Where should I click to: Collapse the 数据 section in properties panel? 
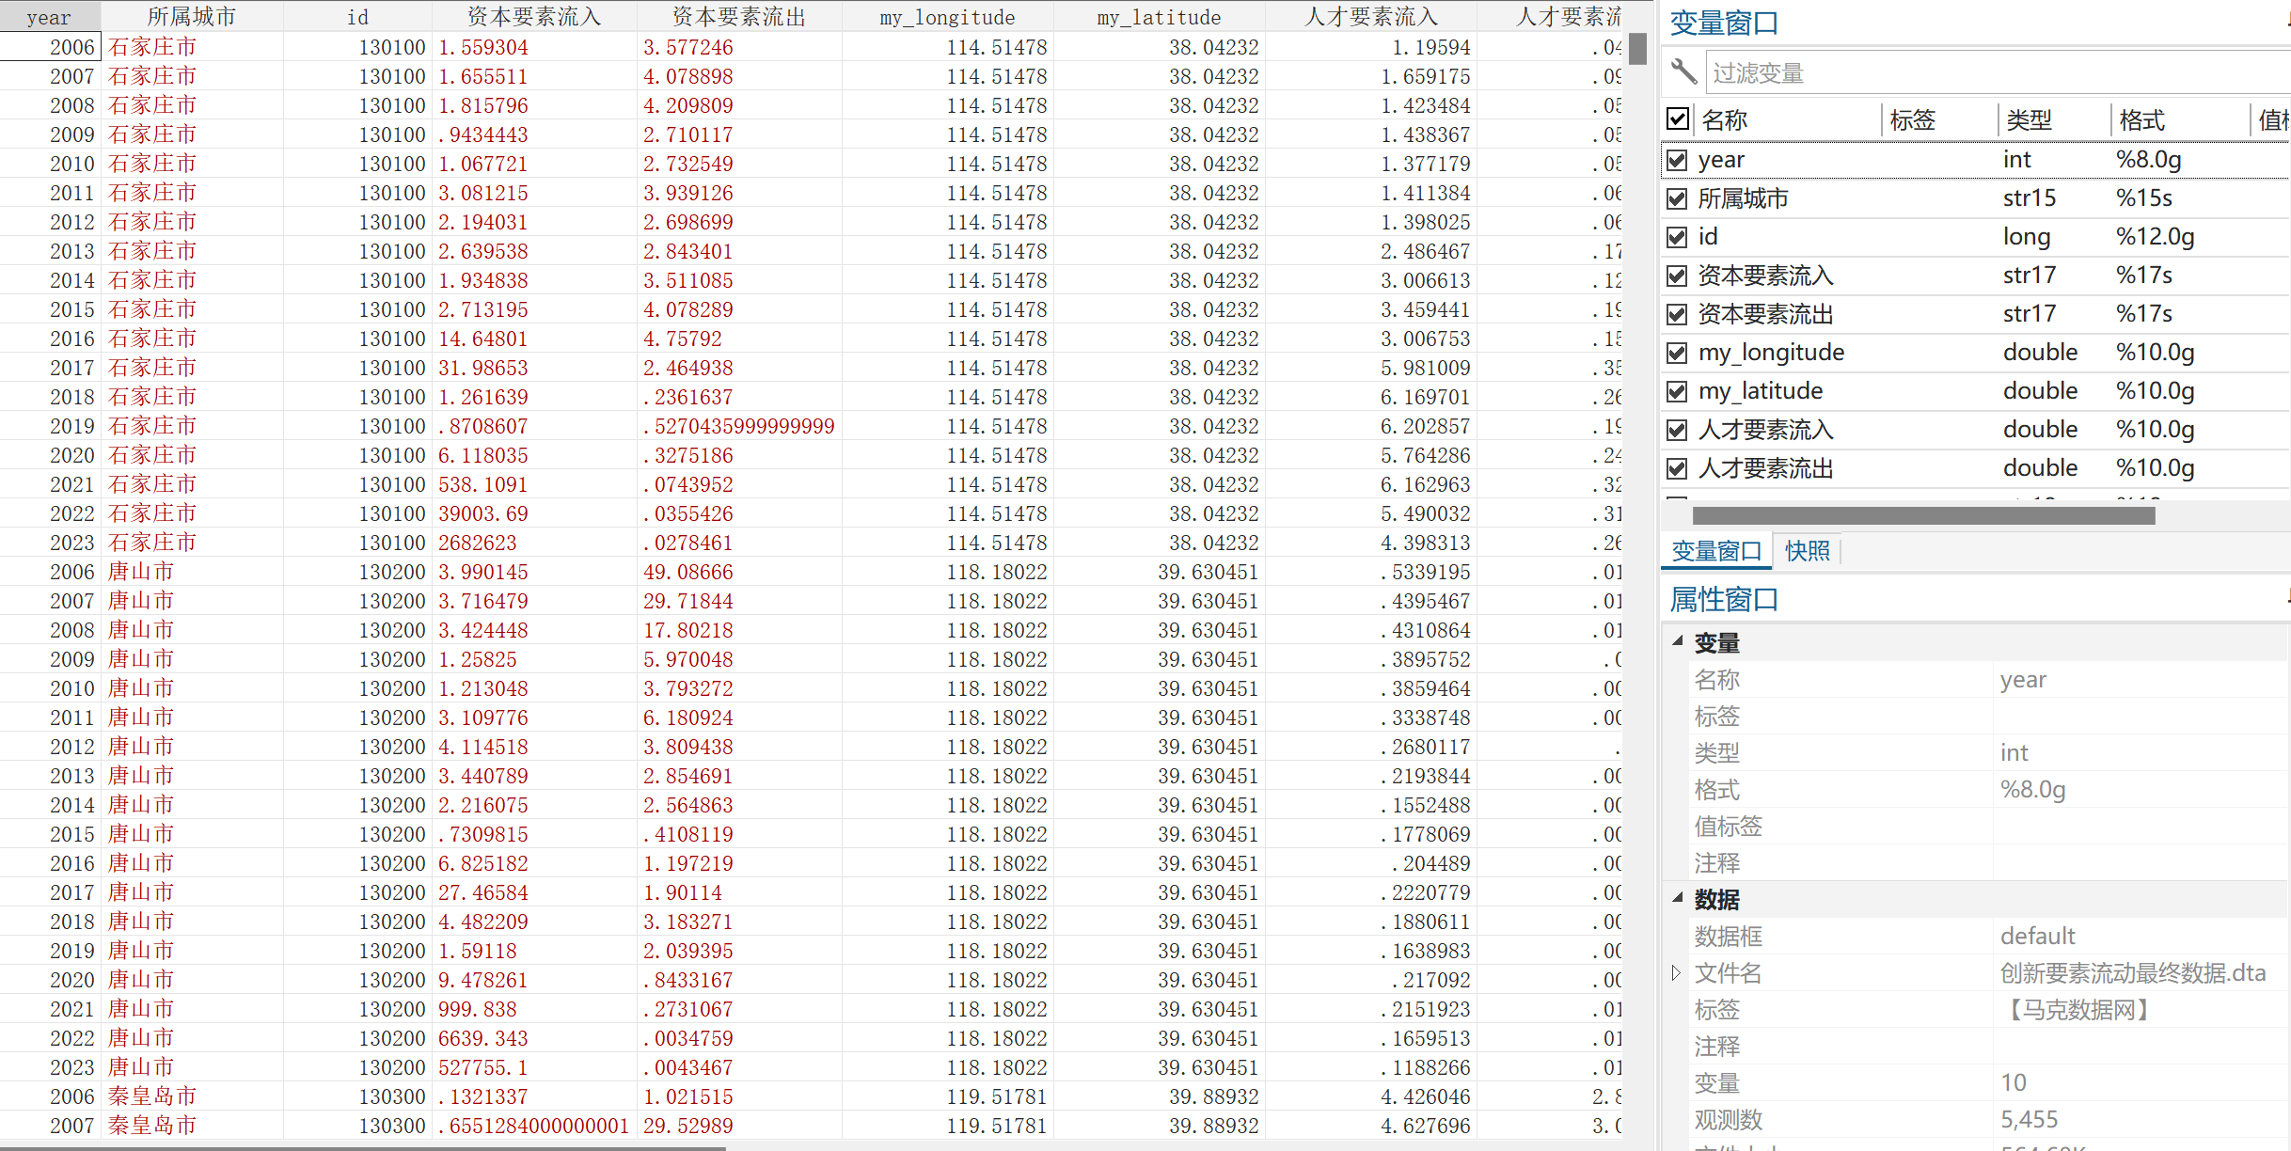(1677, 898)
